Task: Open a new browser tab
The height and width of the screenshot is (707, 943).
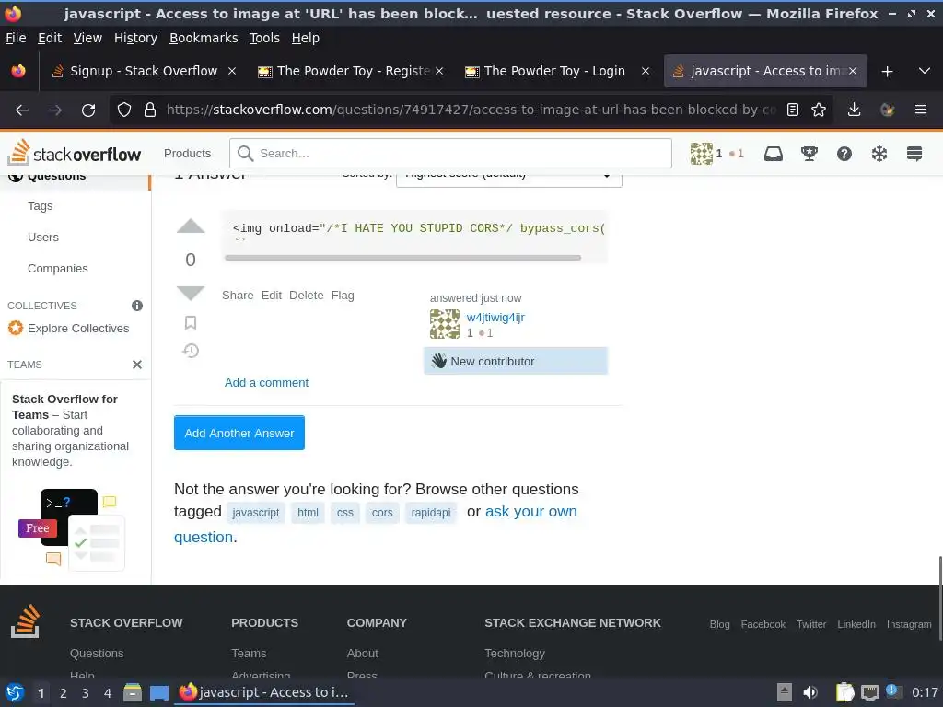Action: (887, 72)
